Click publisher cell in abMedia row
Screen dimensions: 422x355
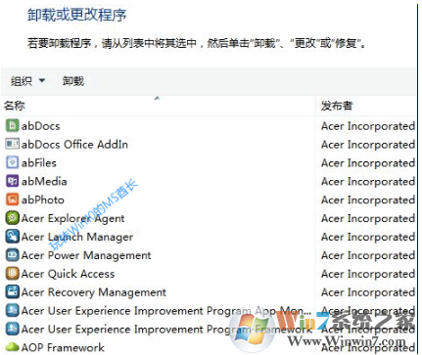click(x=368, y=182)
